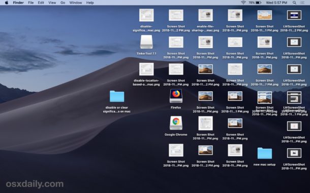The width and height of the screenshot is (310, 193).
Task: Open the Help menu
Action: (90, 3)
